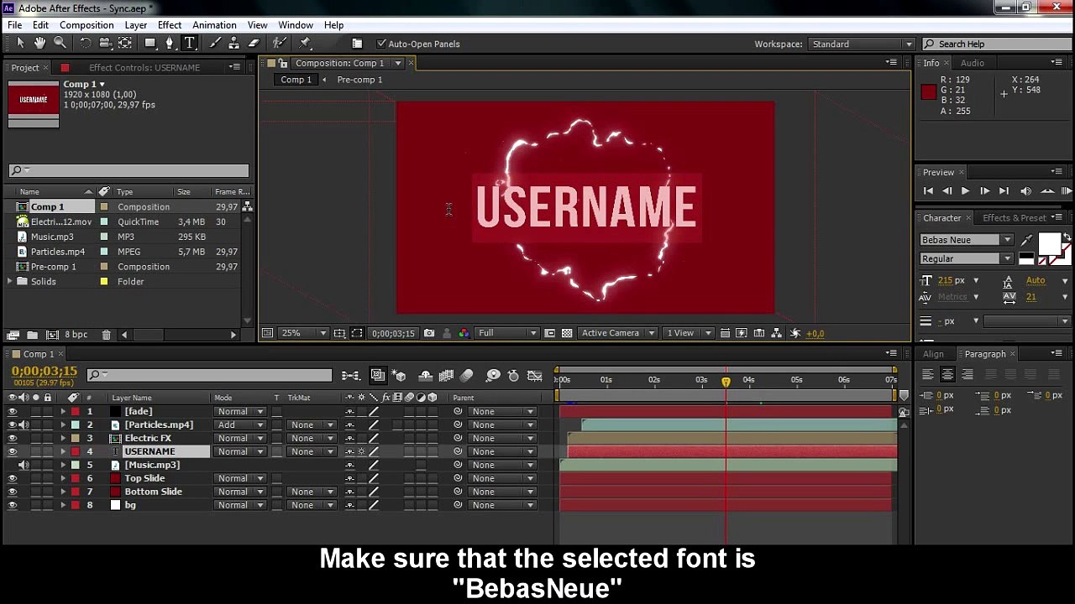This screenshot has height=604, width=1075.
Task: Expand the USERNAME layer properties triangle
Action: point(63,451)
